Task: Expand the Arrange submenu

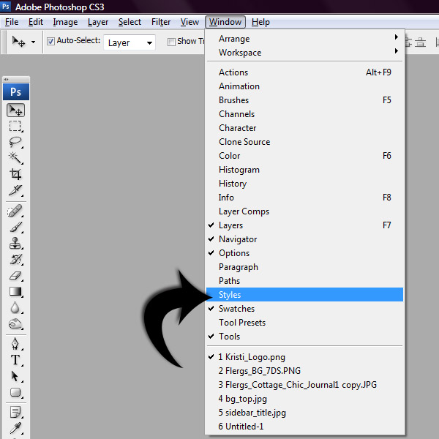Action: point(304,39)
